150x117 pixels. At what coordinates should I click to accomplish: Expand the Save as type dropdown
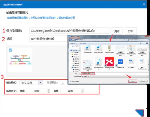pyautogui.click(x=148, y=76)
